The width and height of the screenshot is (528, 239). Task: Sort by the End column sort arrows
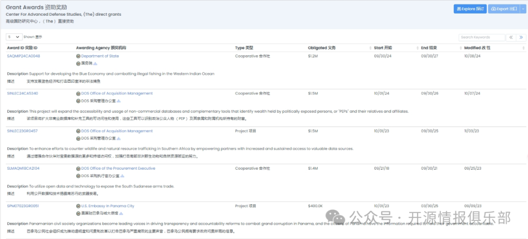461,48
